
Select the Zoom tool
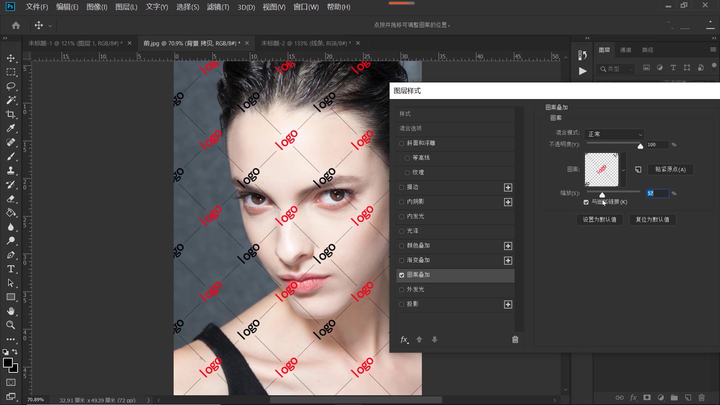[11, 325]
